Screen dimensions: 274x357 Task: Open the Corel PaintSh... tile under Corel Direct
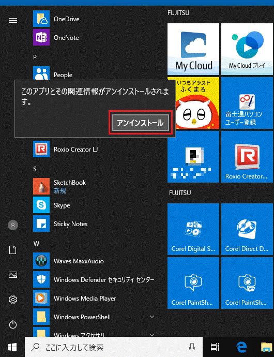247,283
